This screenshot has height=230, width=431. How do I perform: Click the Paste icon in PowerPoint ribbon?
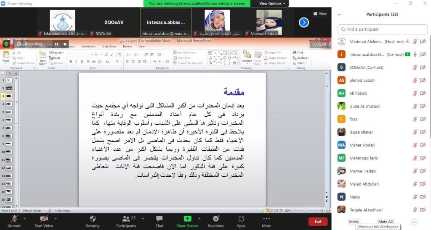pos(6,55)
